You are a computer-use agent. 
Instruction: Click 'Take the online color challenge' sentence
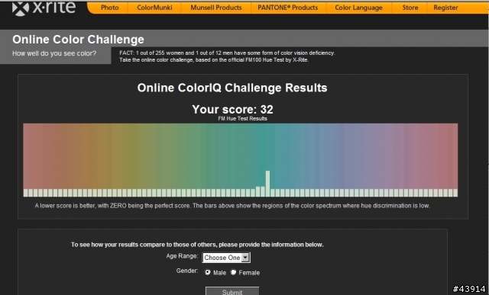(214, 59)
